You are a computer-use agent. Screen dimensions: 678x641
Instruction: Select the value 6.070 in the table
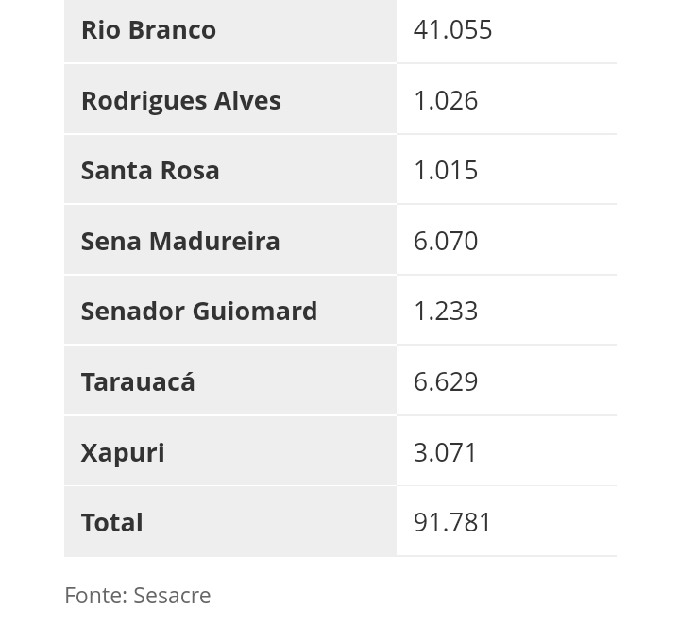(446, 241)
